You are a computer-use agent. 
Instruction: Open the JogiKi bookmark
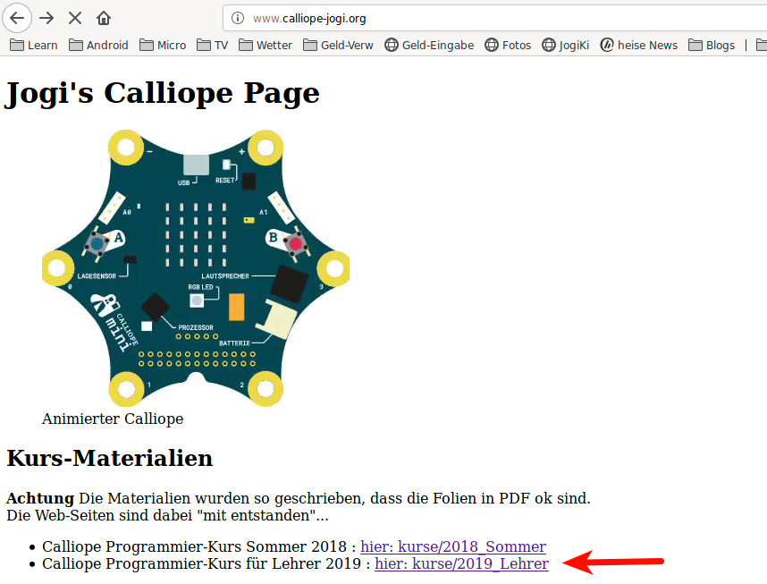click(x=566, y=45)
